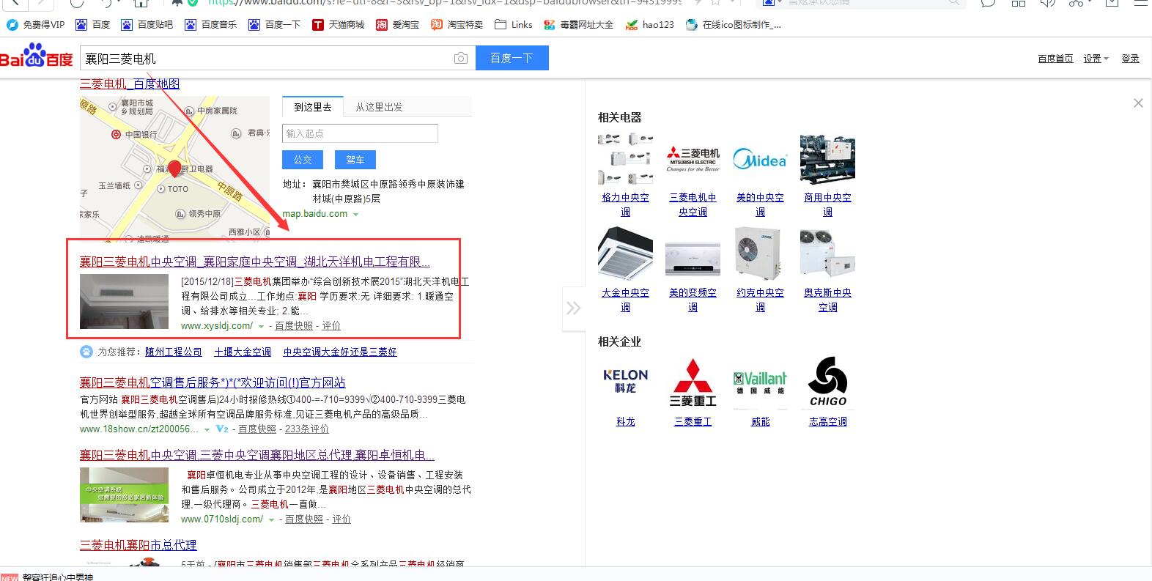Open the 毒霸网址大全 bookmark
The height and width of the screenshot is (581, 1152).
[579, 25]
